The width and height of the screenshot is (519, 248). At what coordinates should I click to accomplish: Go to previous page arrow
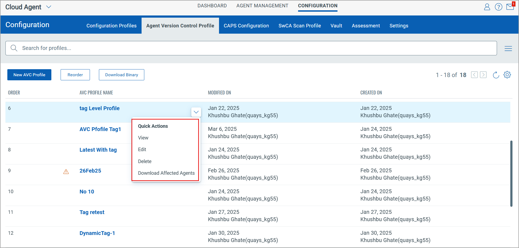pos(474,75)
